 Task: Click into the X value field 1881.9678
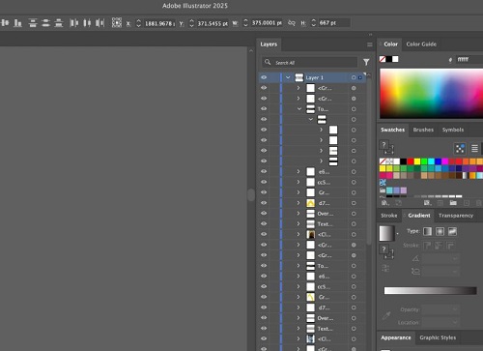[x=159, y=23]
